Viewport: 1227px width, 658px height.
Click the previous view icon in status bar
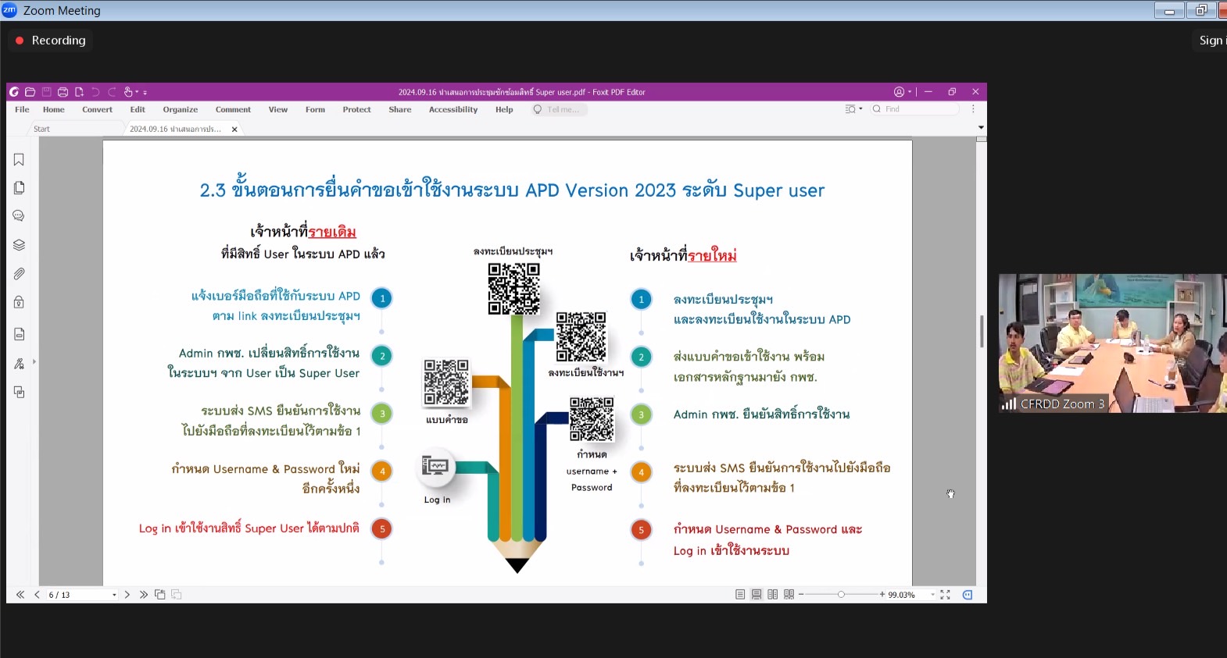point(160,595)
